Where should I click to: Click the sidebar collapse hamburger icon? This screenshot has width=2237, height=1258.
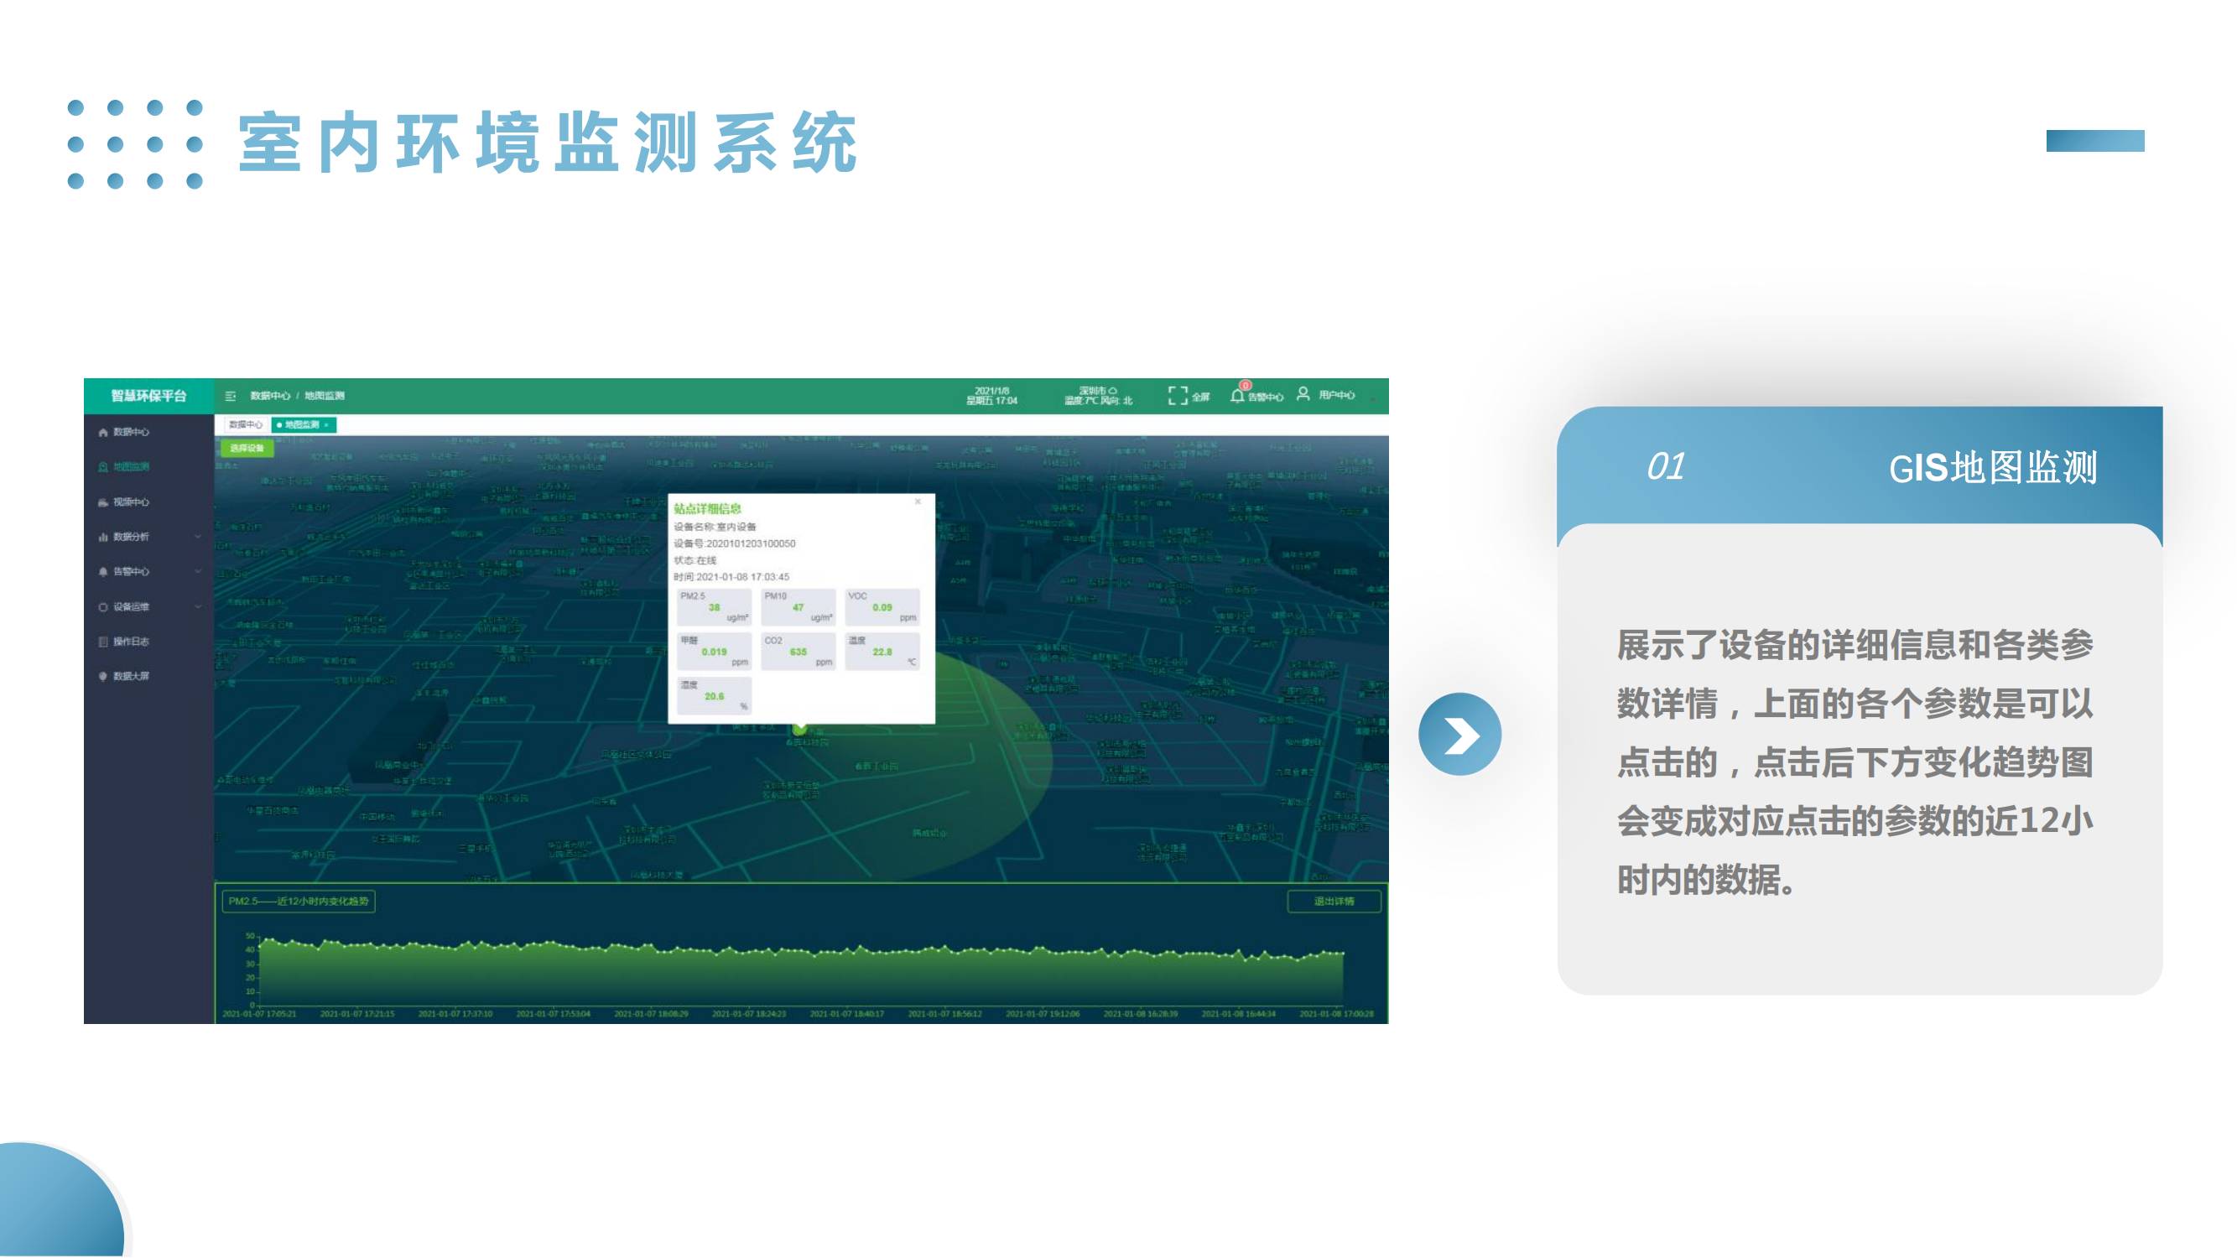230,396
